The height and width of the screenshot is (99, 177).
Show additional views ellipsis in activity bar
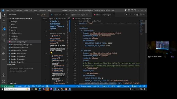pos(4,60)
